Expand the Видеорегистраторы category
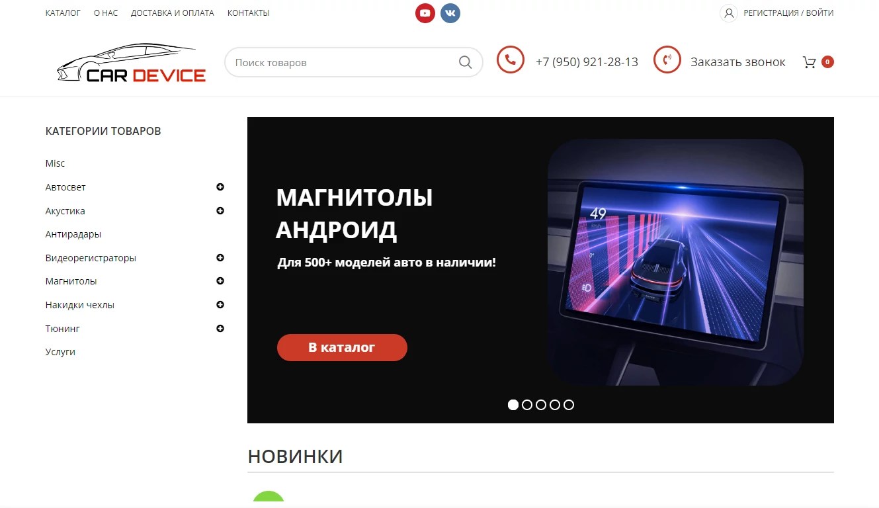The height and width of the screenshot is (508, 879). point(220,258)
